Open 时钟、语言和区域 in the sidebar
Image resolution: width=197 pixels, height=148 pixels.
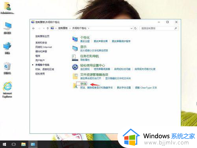(45, 69)
